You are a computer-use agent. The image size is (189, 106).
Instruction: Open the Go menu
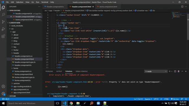[32, 2]
